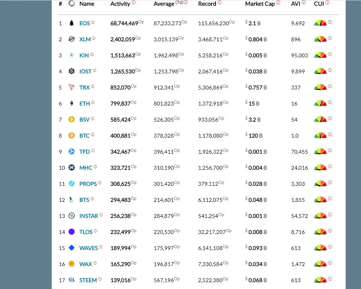Open the TRX coin link
Viewport: 361px width, 289px height.
[x=85, y=88]
